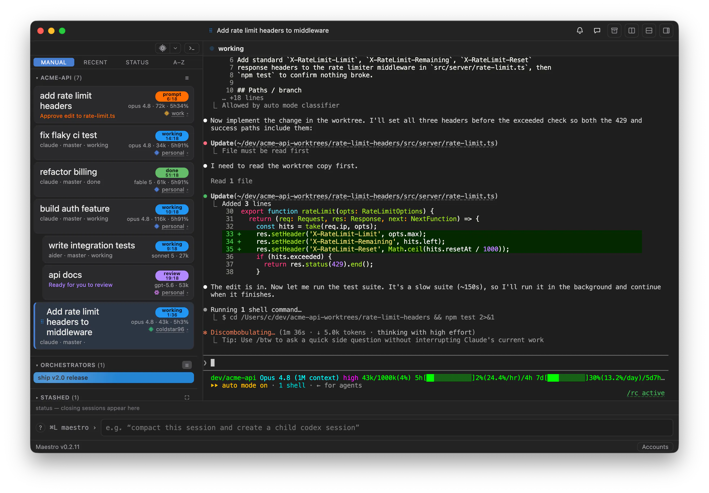Open the terminal prompt icon button
Image resolution: width=709 pixels, height=493 pixels.
point(192,48)
